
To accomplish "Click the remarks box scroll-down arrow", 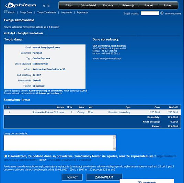I will 114,149.
